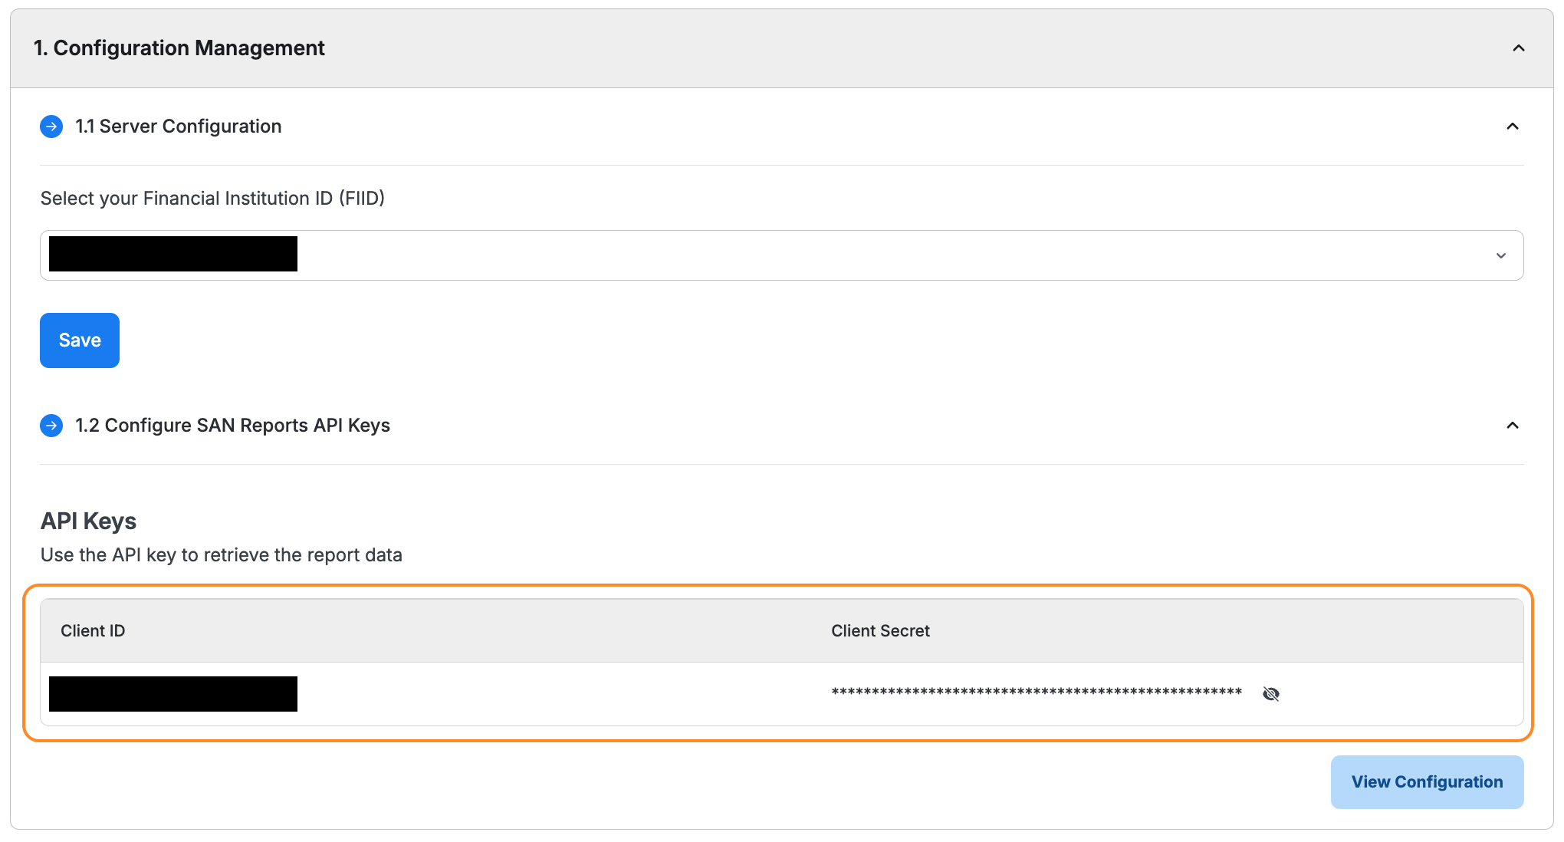1564x842 pixels.
Task: Click the Client ID column header
Action: pos(93,631)
